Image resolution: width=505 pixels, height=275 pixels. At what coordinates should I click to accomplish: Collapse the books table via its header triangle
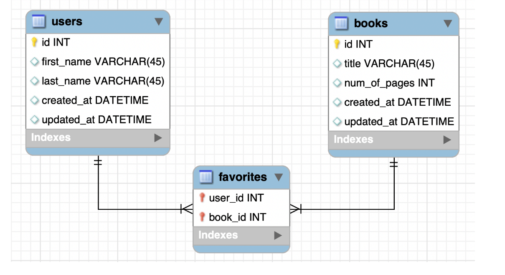pos(448,23)
